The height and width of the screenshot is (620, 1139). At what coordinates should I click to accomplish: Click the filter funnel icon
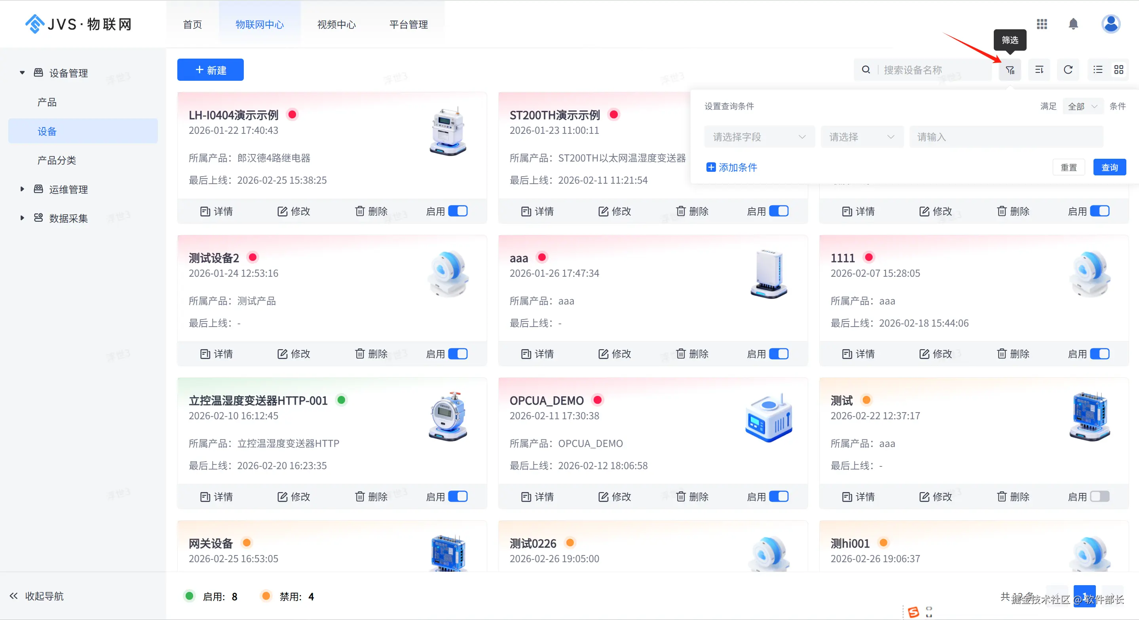tap(1010, 70)
